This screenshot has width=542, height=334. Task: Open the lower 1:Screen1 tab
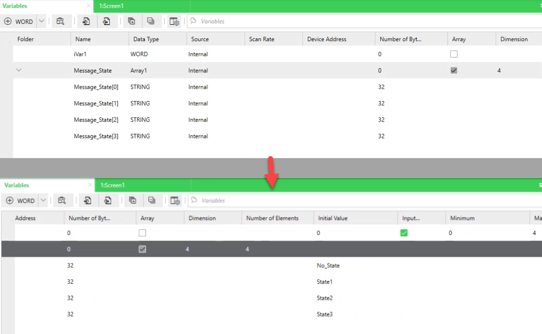click(113, 185)
